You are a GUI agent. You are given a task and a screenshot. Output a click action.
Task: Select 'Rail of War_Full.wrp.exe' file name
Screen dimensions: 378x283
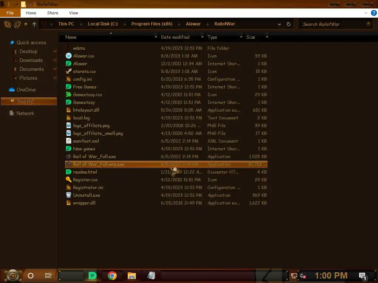[x=99, y=164]
